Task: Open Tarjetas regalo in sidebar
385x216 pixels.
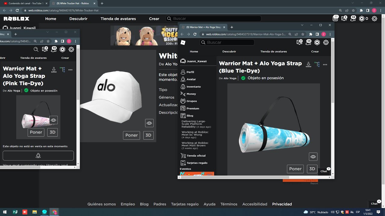Action: [x=194, y=163]
